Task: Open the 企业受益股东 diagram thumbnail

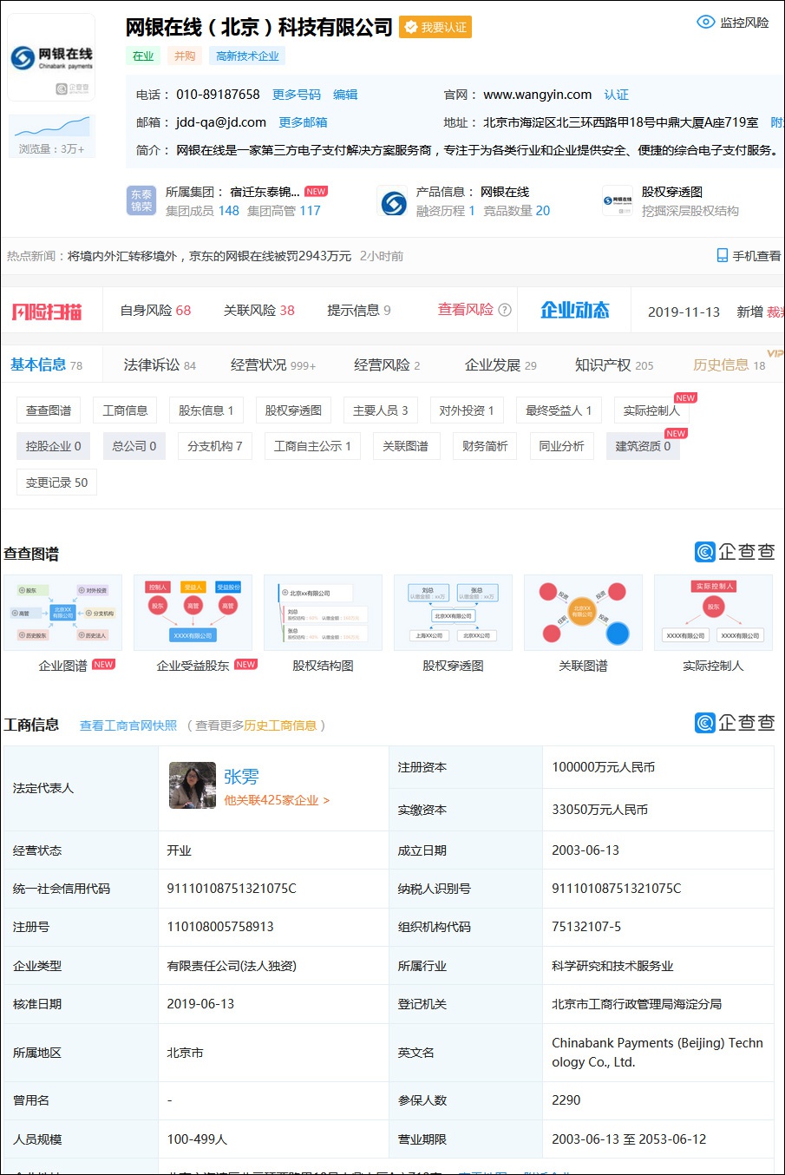Action: coord(193,613)
